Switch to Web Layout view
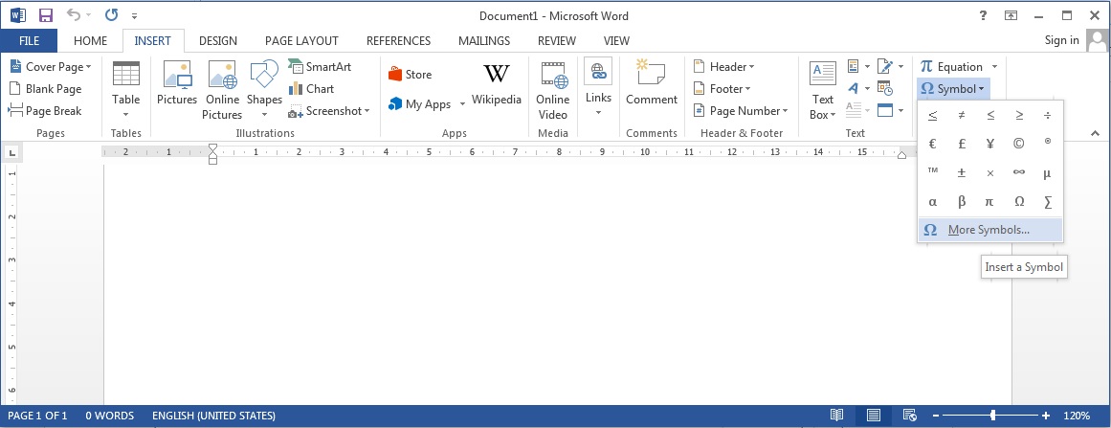The image size is (1111, 428). [x=909, y=416]
